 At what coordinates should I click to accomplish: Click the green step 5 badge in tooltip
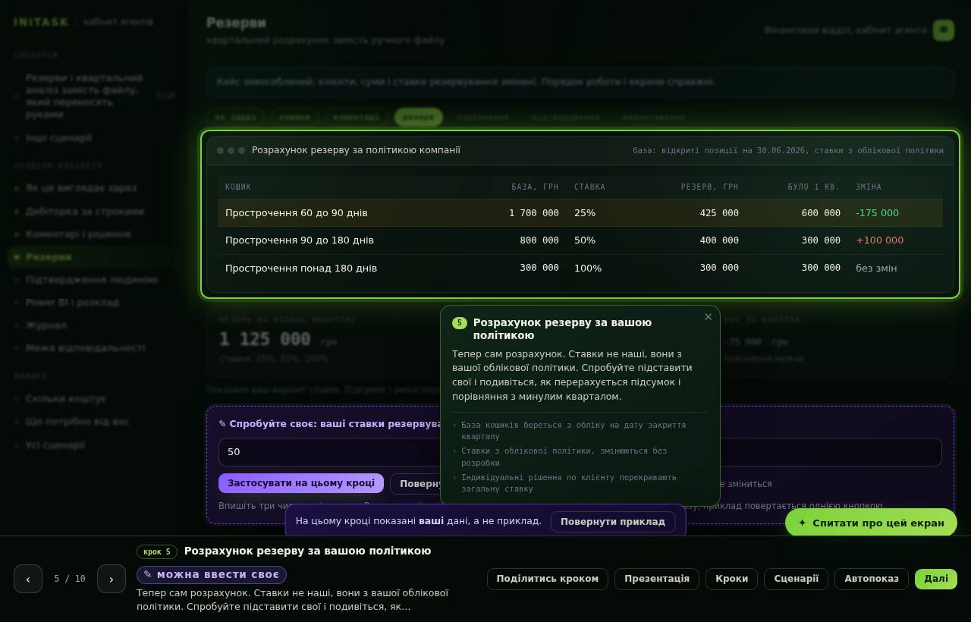(460, 323)
